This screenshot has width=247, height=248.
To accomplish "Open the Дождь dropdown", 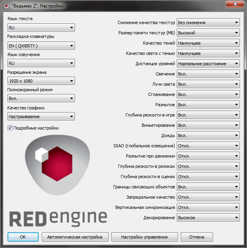I will 208,135.
